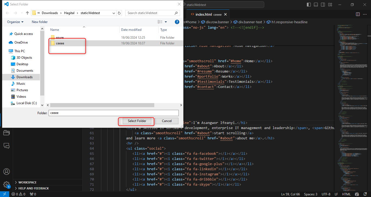This screenshot has width=371, height=197.
Task: Open the notifications bell in status bar
Action: (x=365, y=194)
